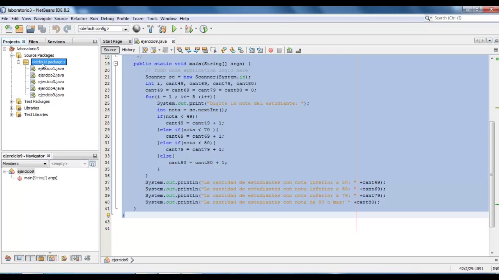499x280 pixels.
Task: Click Next Bookmark icon in editor toolbar
Action: (x=232, y=50)
